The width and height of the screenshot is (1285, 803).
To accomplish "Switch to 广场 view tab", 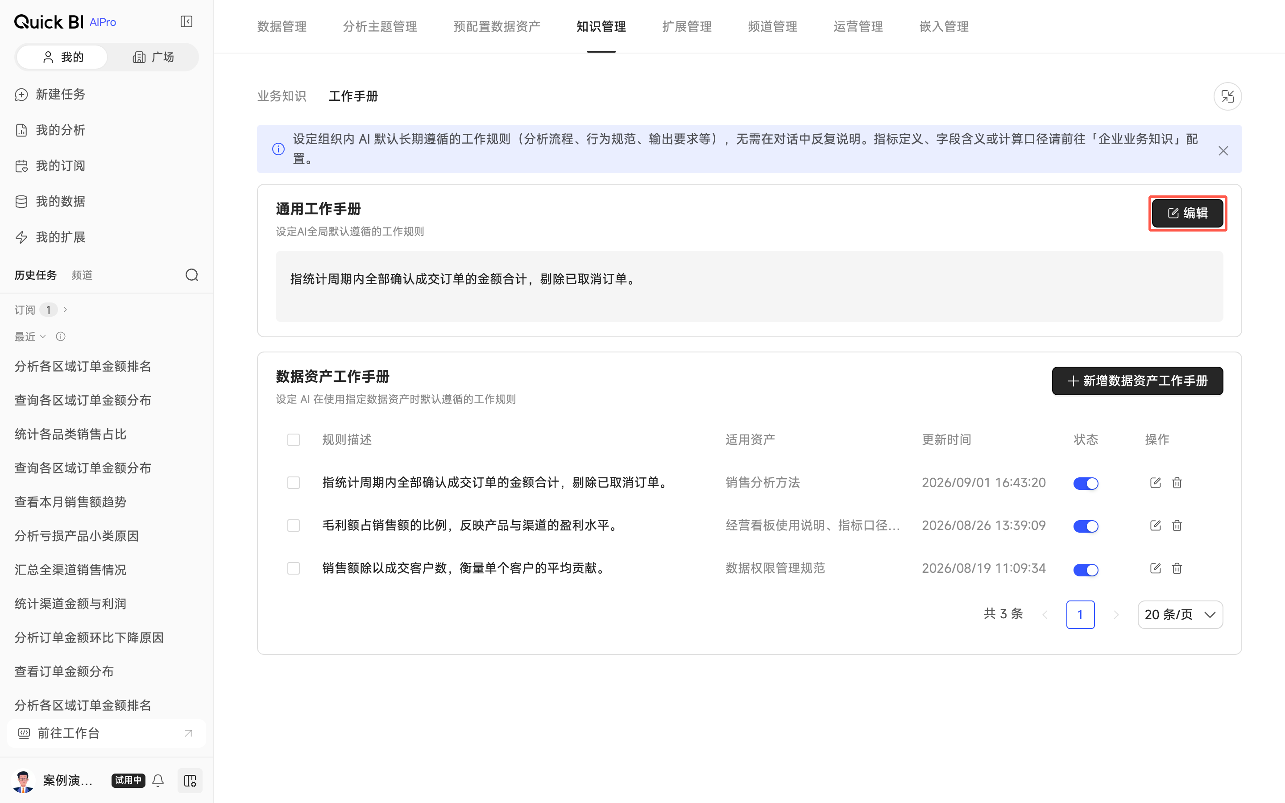I will (x=153, y=57).
